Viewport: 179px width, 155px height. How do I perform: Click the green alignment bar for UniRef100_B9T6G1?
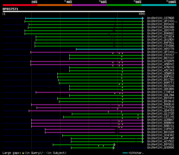83,145
